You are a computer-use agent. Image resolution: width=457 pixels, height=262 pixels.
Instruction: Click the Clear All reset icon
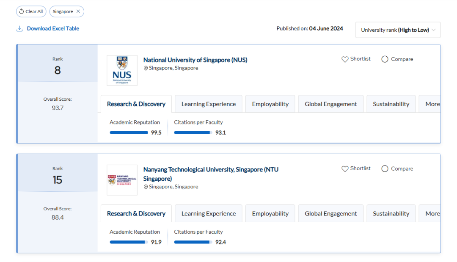[21, 11]
